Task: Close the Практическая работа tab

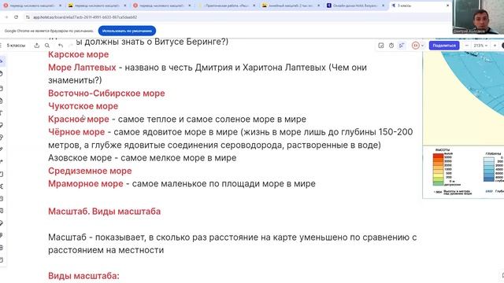Action: pyautogui.click(x=254, y=6)
